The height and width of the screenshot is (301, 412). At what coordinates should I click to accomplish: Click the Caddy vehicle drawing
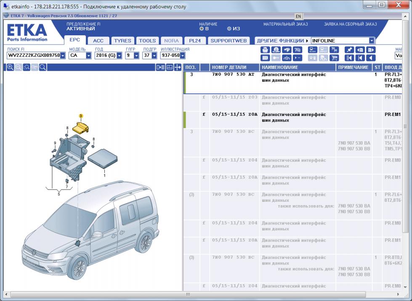click(91, 230)
